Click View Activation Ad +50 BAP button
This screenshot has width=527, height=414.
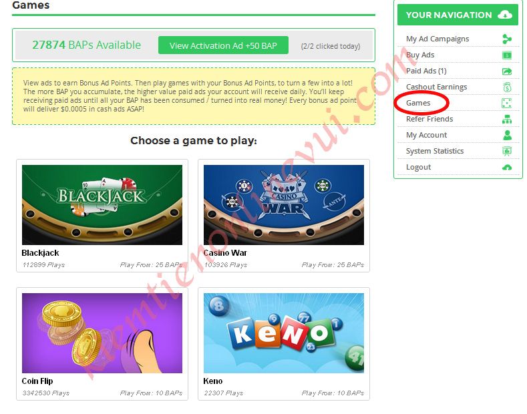223,45
